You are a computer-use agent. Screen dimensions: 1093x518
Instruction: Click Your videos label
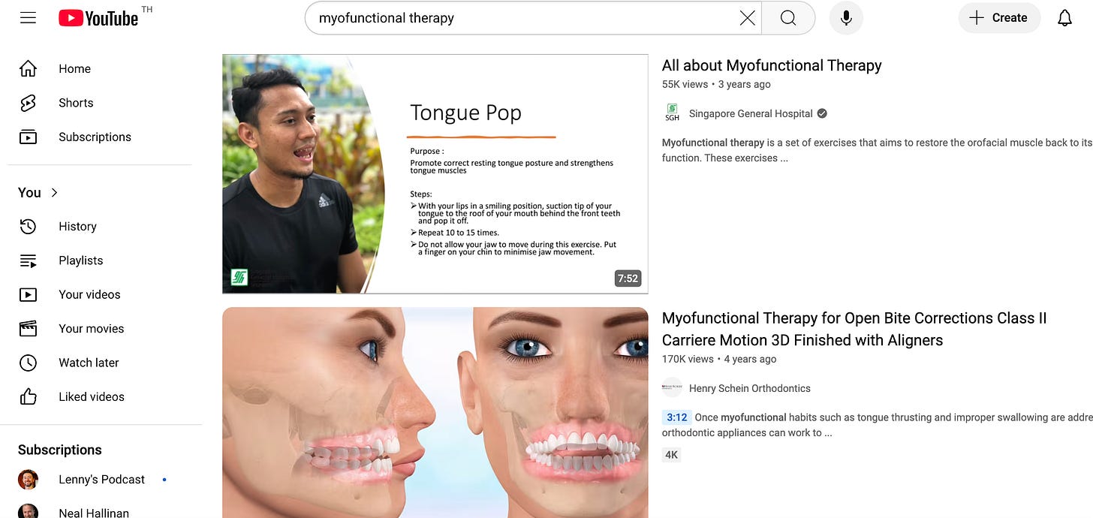click(x=89, y=294)
